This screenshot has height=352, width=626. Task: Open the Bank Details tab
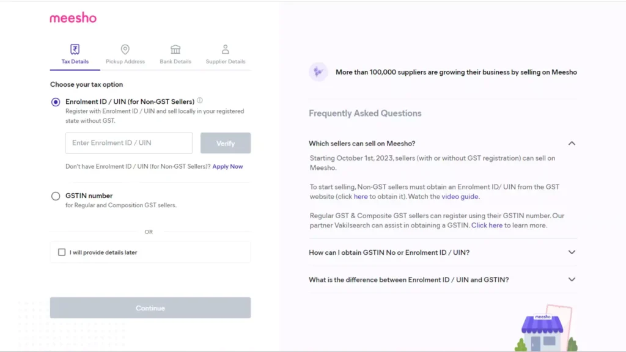click(175, 61)
